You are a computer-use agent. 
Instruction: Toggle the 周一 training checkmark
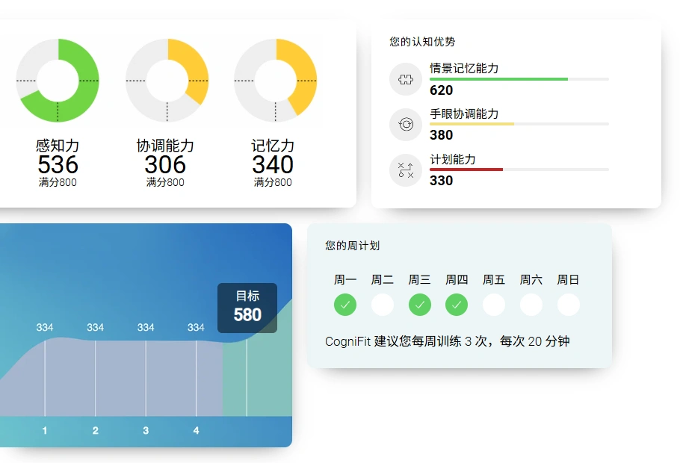(345, 305)
